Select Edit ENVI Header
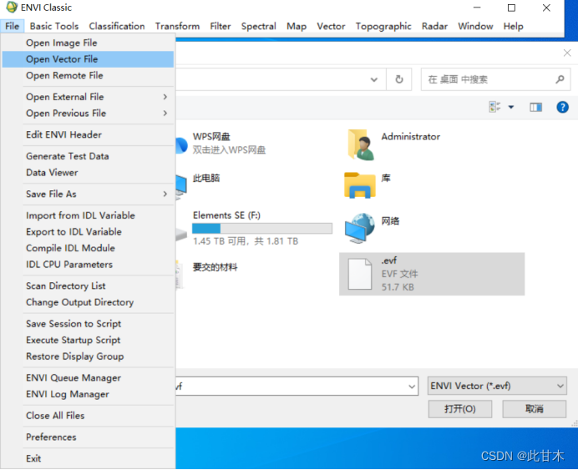The image size is (578, 470). click(x=88, y=134)
